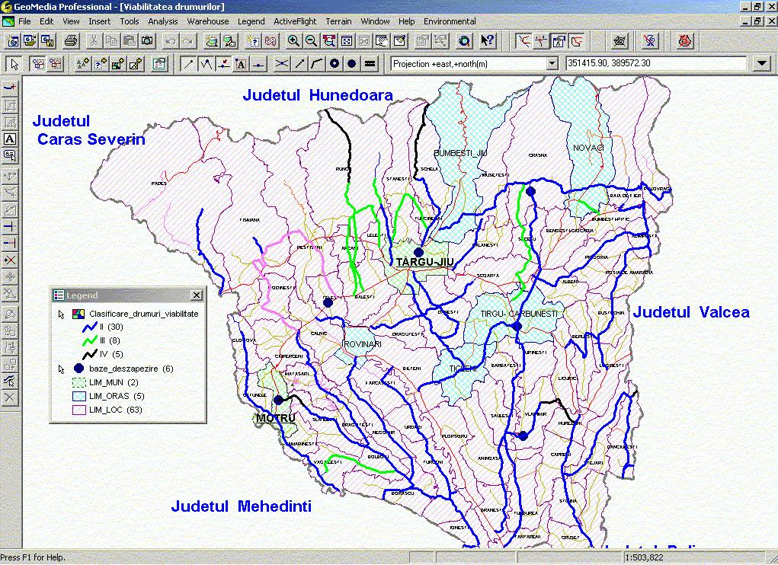Close the Legend panel
This screenshot has height=565, width=778.
pos(197,295)
